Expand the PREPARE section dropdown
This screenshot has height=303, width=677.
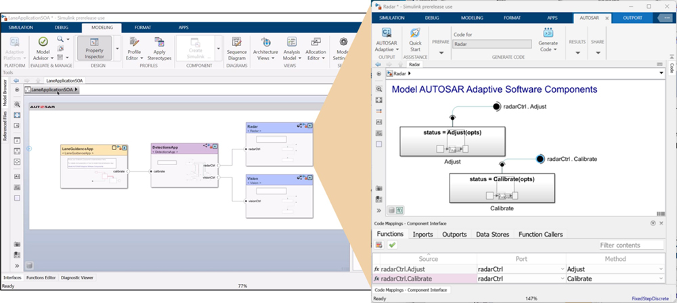pos(441,53)
